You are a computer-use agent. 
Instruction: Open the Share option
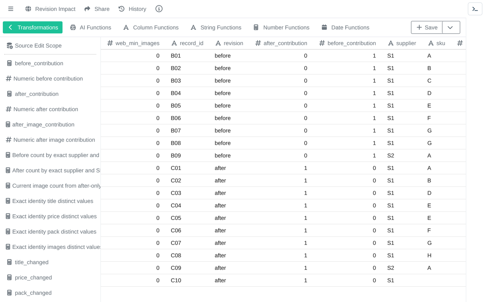pos(97,9)
